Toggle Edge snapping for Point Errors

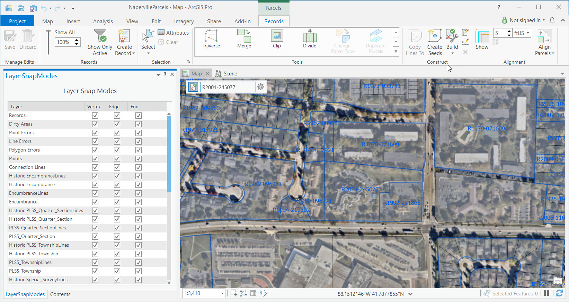(117, 133)
